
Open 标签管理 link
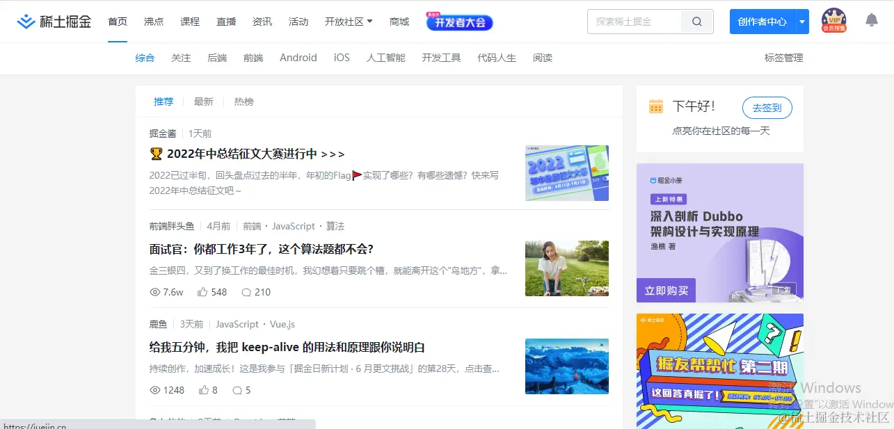click(784, 58)
